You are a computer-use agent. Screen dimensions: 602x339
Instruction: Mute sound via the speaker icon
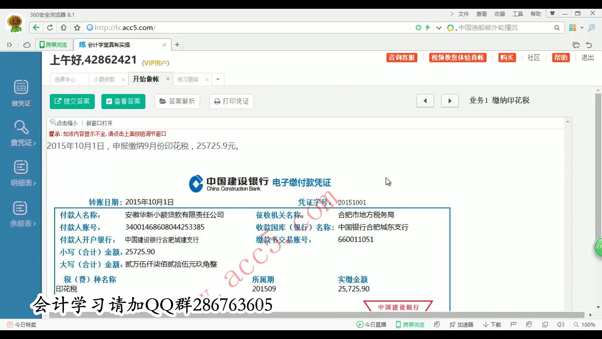561,325
